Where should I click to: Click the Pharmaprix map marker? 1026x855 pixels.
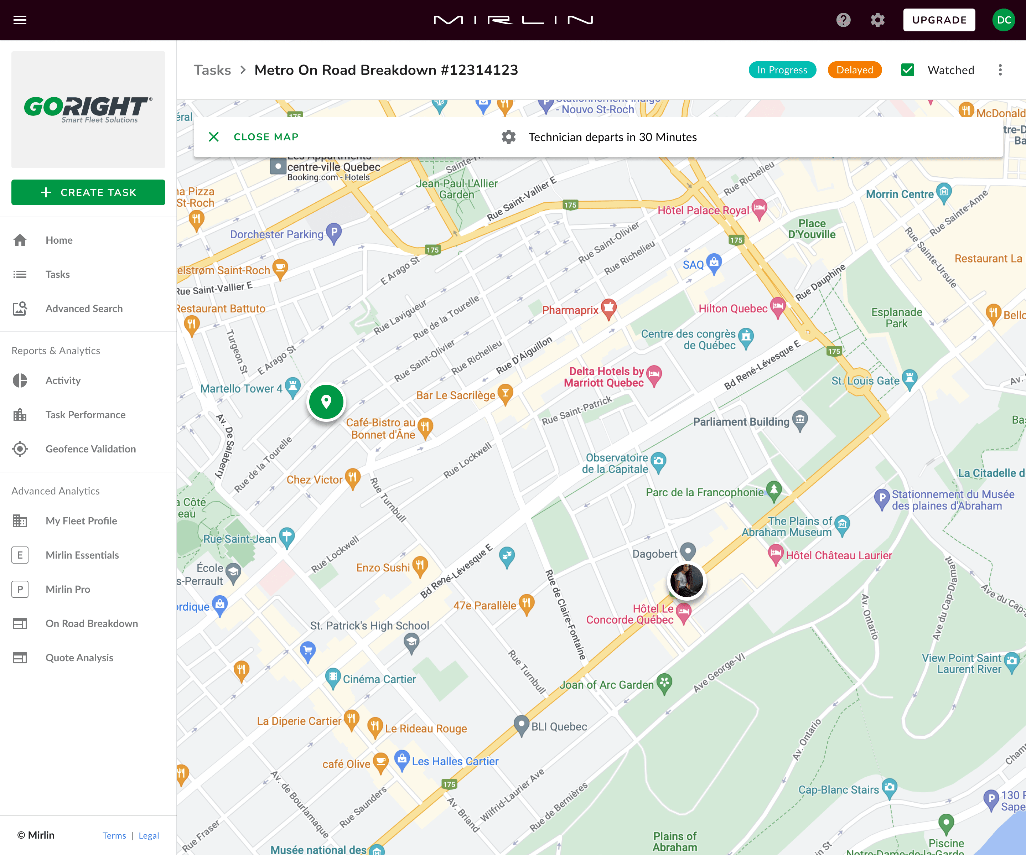(608, 309)
